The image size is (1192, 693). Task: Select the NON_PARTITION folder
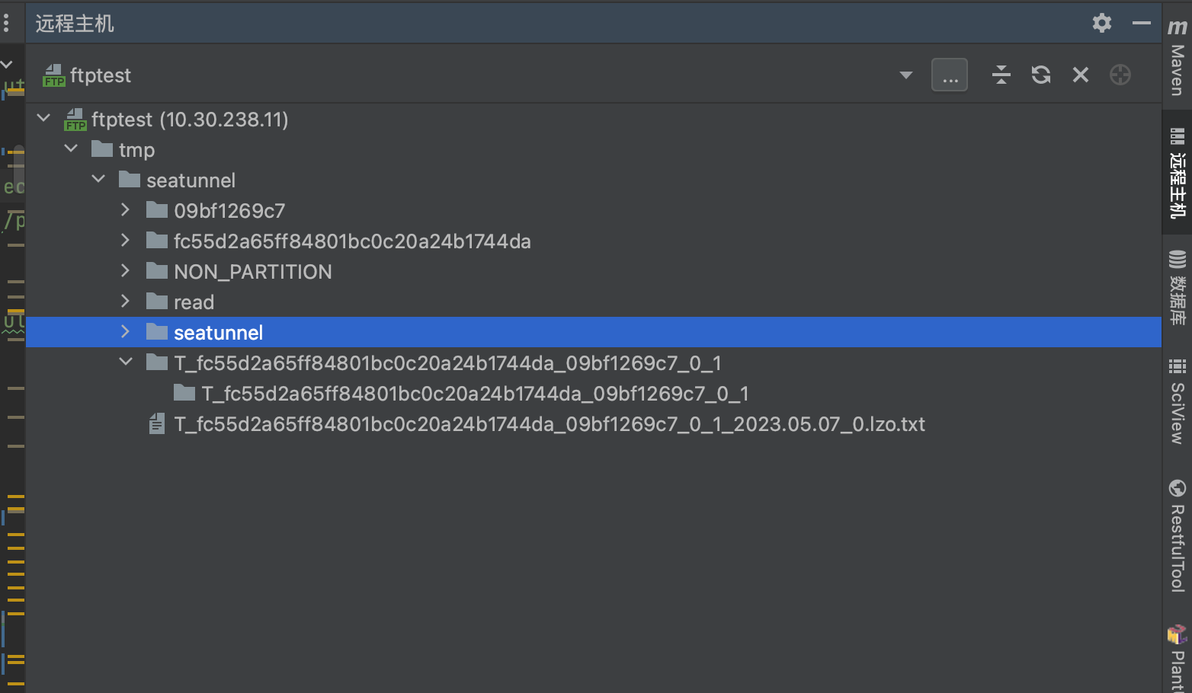point(252,271)
